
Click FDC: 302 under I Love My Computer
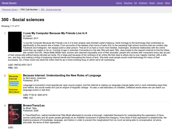[13, 68]
